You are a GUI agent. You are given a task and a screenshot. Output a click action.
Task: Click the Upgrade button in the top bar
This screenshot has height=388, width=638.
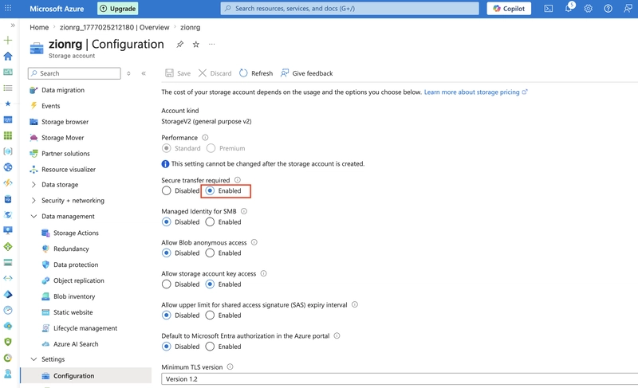(x=117, y=9)
